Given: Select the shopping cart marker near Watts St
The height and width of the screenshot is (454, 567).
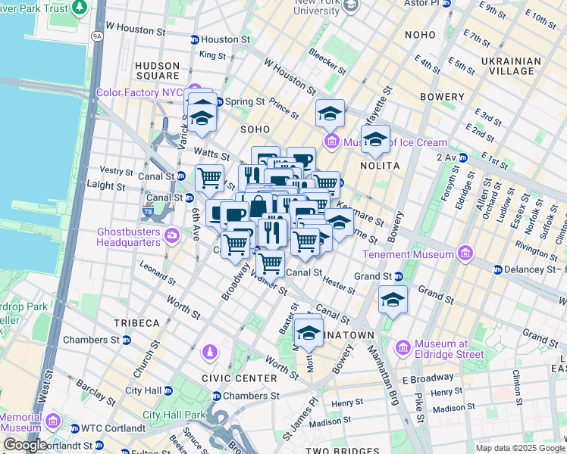Looking at the screenshot, I should point(209,179).
